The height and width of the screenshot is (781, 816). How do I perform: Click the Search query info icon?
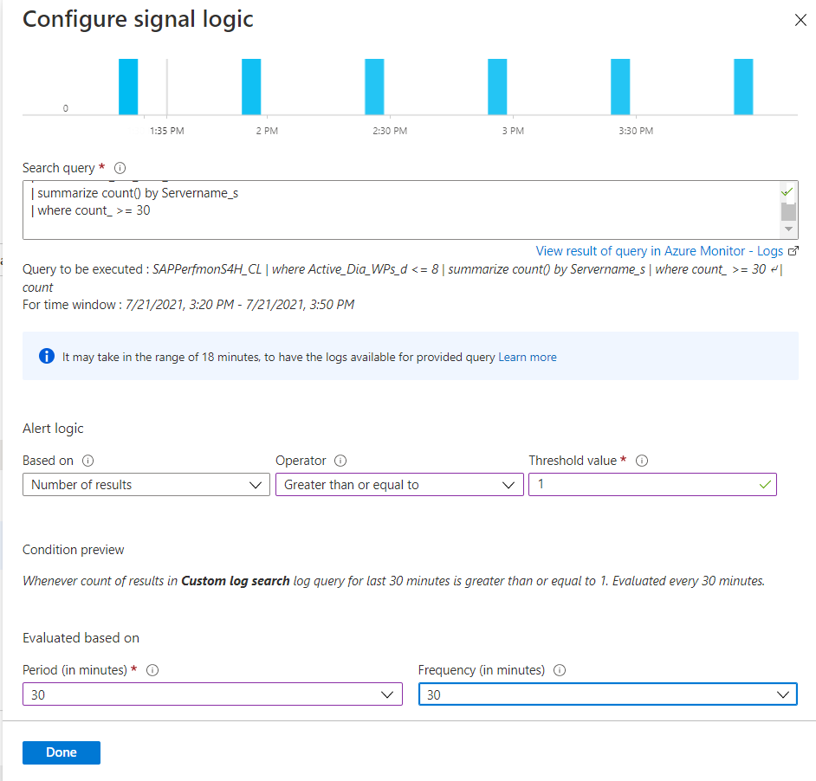coord(120,168)
